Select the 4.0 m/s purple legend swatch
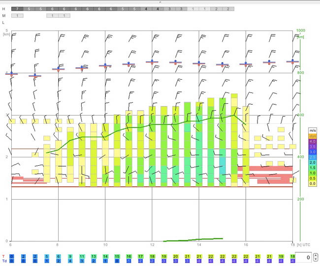Image resolution: width=320 pixels, height=266 pixels. tap(312, 141)
